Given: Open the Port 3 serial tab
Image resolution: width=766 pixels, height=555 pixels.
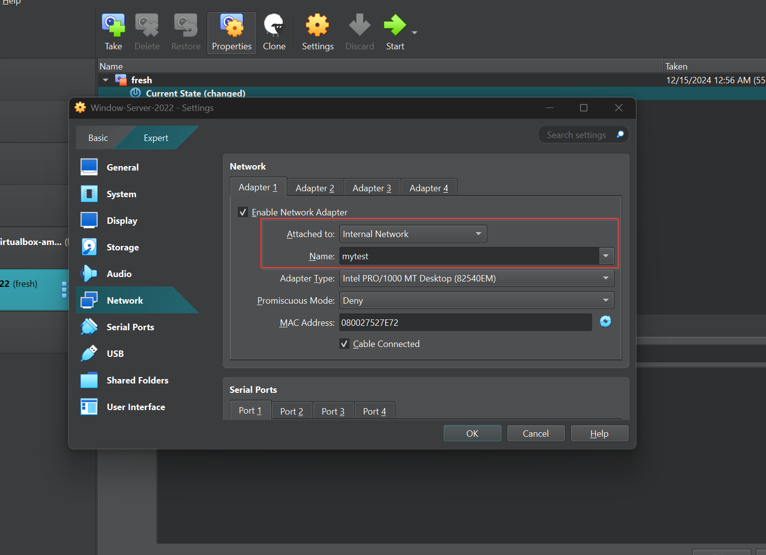Looking at the screenshot, I should pyautogui.click(x=333, y=412).
